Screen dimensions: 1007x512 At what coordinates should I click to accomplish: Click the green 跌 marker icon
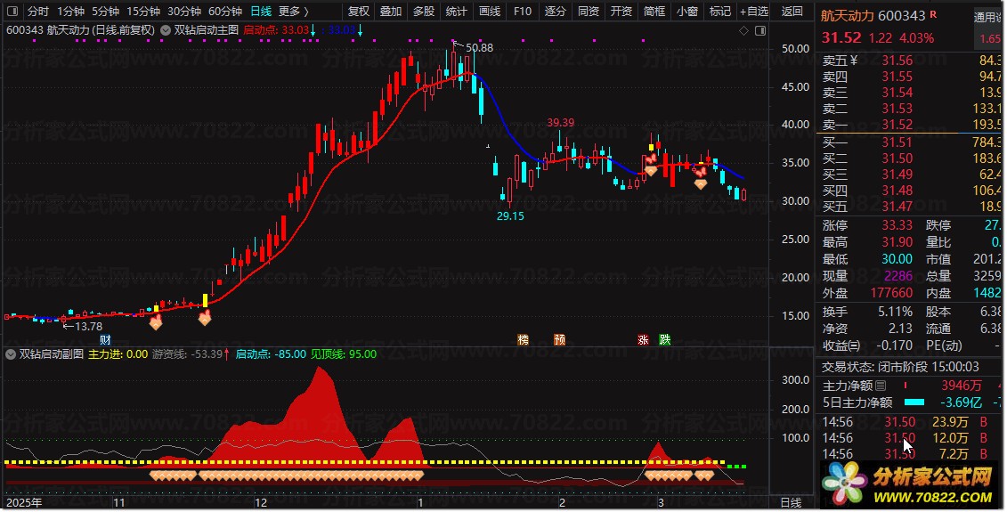664,339
